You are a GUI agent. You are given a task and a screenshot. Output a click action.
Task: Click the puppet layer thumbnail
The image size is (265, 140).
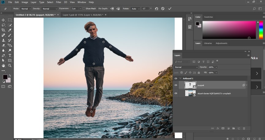(190, 85)
